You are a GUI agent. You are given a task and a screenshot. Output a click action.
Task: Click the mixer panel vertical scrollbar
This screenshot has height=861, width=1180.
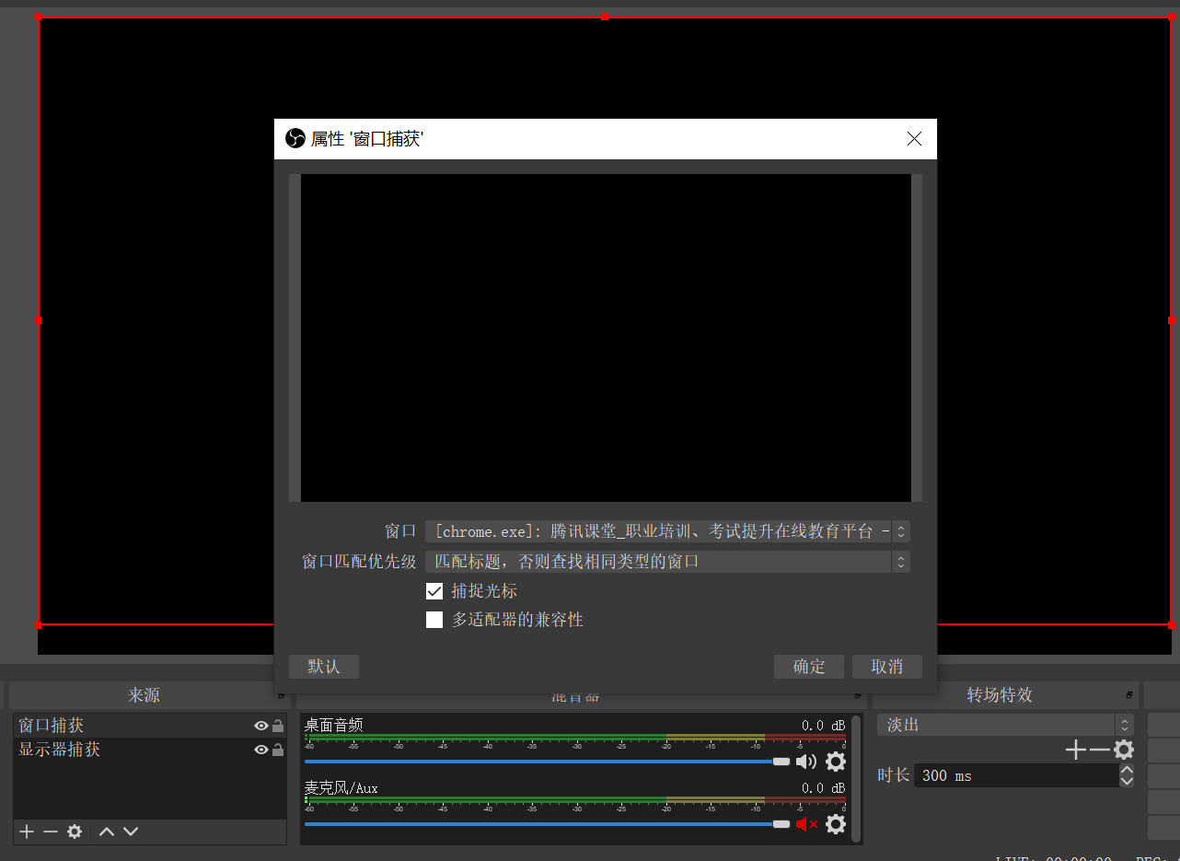coord(856,778)
